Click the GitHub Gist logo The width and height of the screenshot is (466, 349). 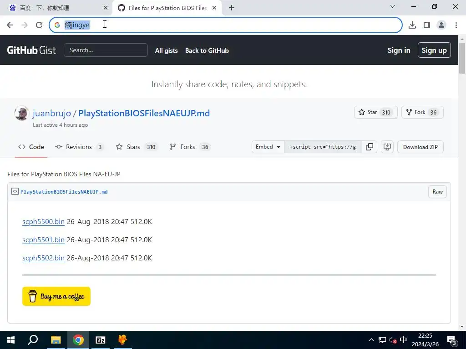click(x=31, y=50)
